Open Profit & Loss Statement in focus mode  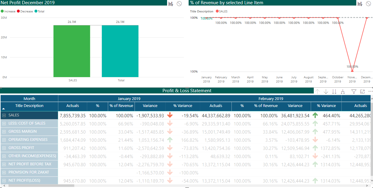pyautogui.click(x=362, y=92)
